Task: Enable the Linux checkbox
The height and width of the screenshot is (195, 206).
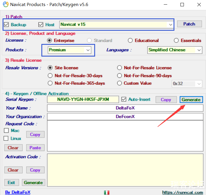Action: (6, 138)
